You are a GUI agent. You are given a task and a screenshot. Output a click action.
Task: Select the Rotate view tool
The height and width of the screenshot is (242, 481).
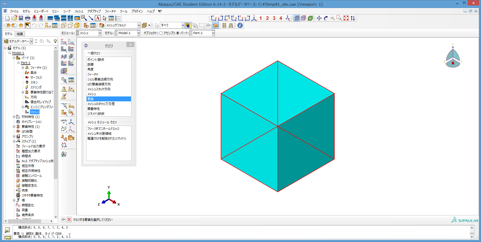coord(326,18)
